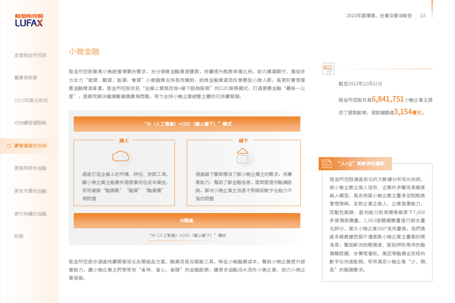
Task: Click the orange AI+O2O 模式 banner
Action: (x=187, y=124)
